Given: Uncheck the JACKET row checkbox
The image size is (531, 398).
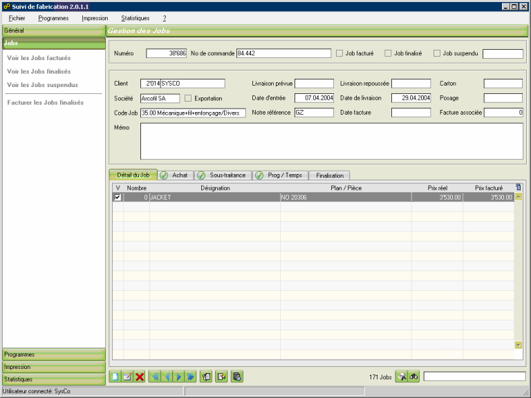Looking at the screenshot, I should pos(118,197).
